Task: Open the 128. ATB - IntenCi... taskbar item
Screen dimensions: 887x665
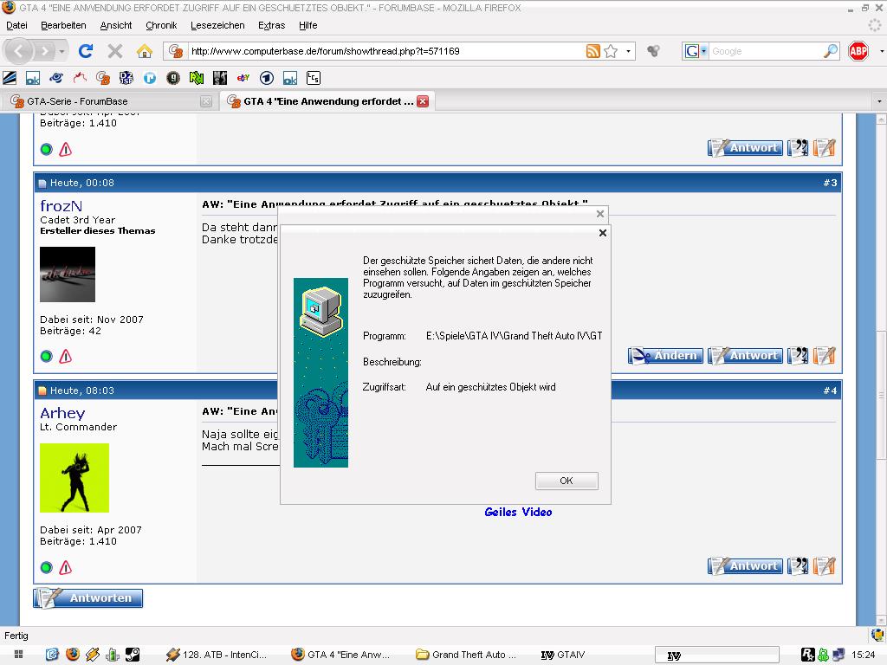Action: pos(216,655)
